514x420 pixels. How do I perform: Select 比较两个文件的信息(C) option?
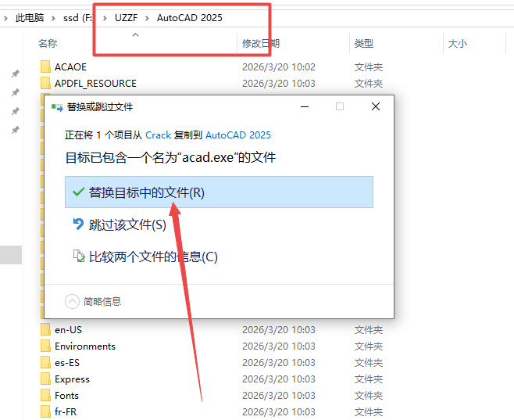pos(153,257)
